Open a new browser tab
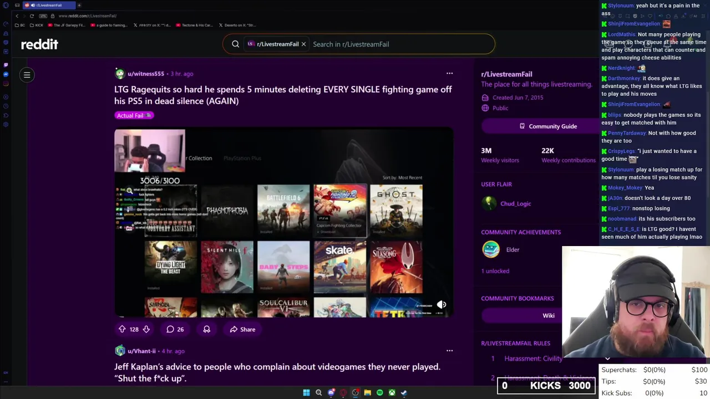The height and width of the screenshot is (399, 710). (x=79, y=5)
